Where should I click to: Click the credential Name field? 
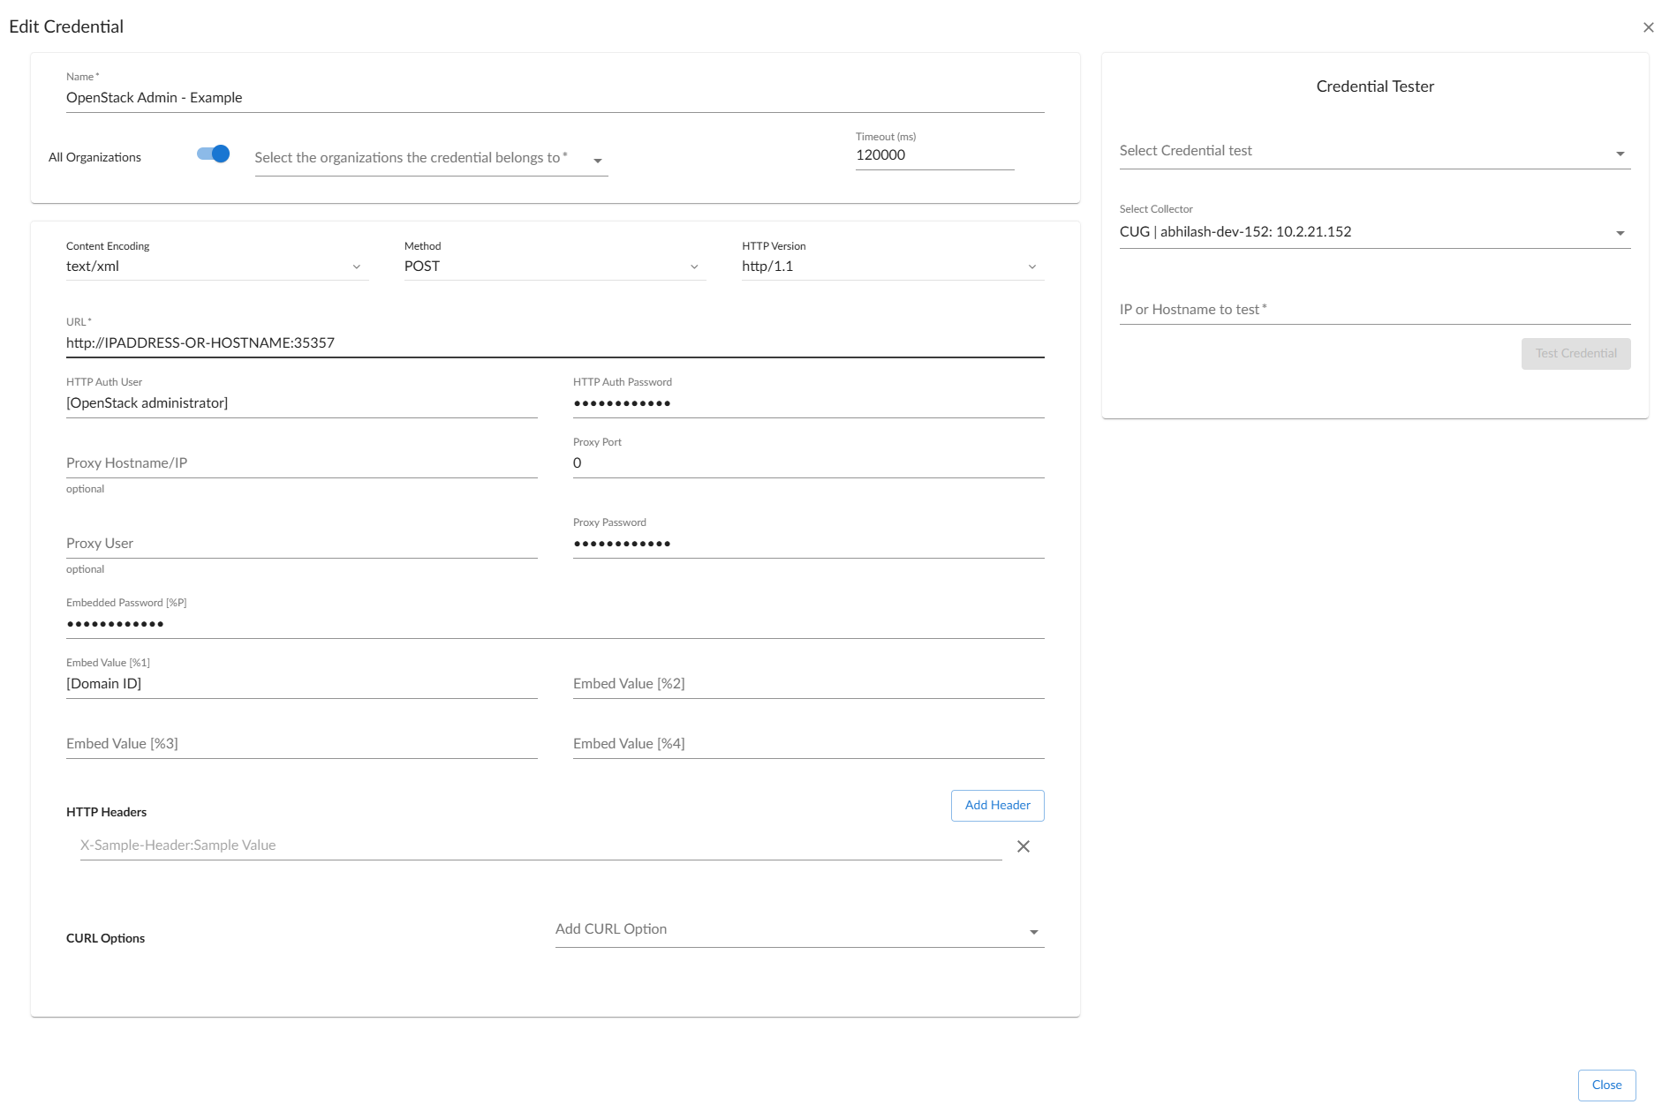(x=554, y=98)
